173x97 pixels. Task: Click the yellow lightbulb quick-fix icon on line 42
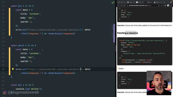pos(13,69)
